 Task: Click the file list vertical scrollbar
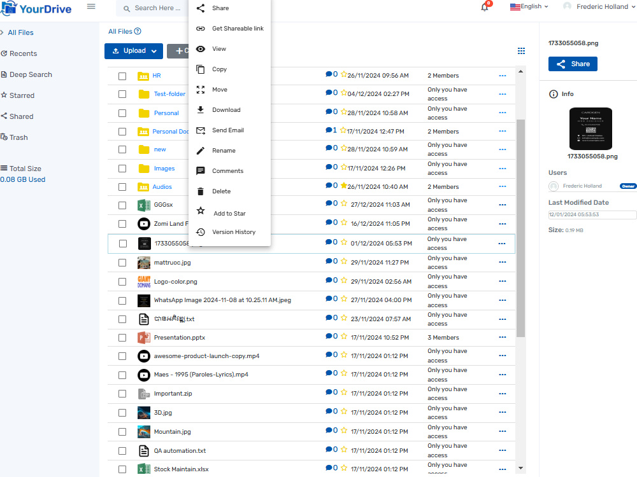pyautogui.click(x=521, y=228)
